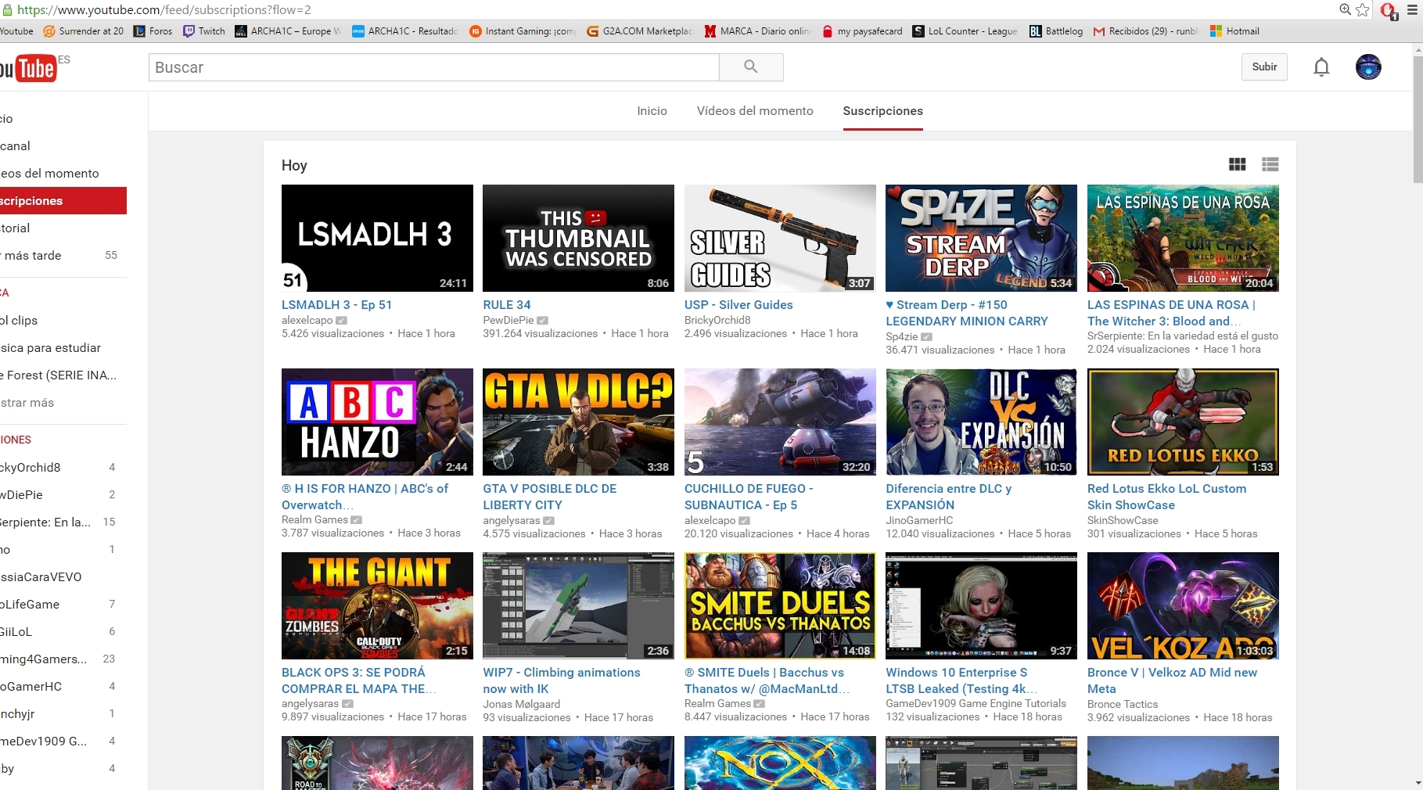Open the notifications bell

tap(1321, 67)
